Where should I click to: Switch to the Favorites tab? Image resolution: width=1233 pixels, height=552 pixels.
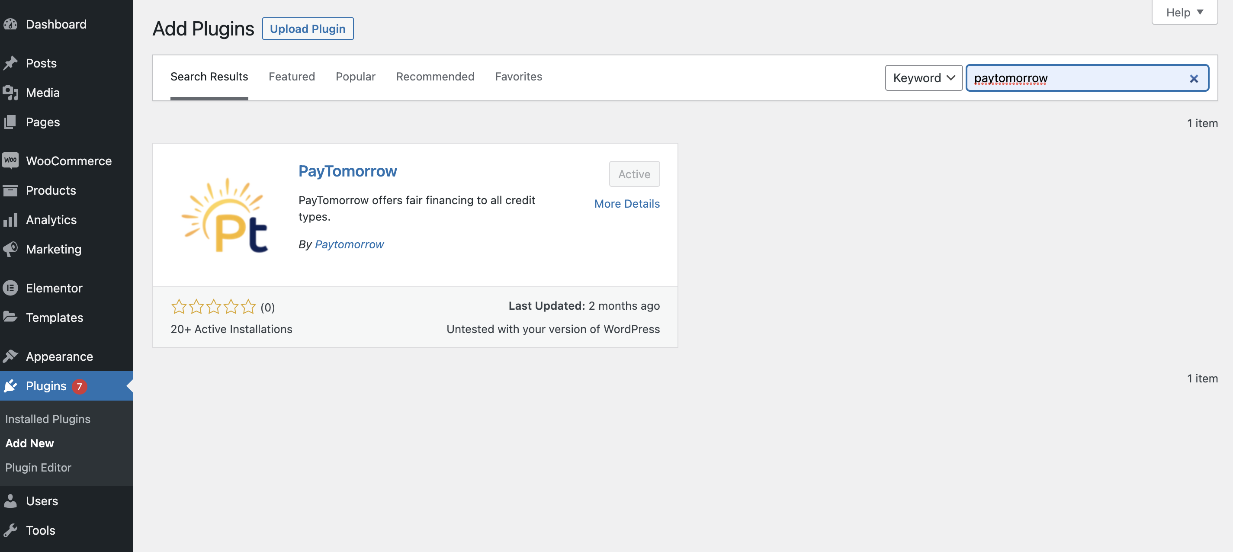[x=518, y=77]
